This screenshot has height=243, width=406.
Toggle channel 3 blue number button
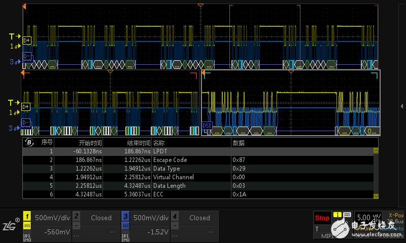click(x=125, y=216)
